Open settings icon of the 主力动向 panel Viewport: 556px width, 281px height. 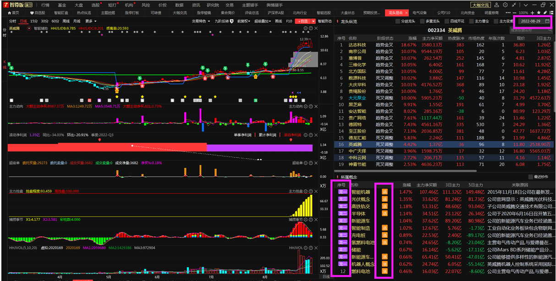(x=305, y=106)
